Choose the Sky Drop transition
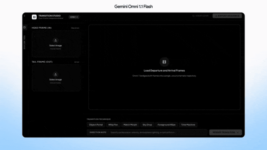Screen dimensions: 267x150 click(147, 125)
